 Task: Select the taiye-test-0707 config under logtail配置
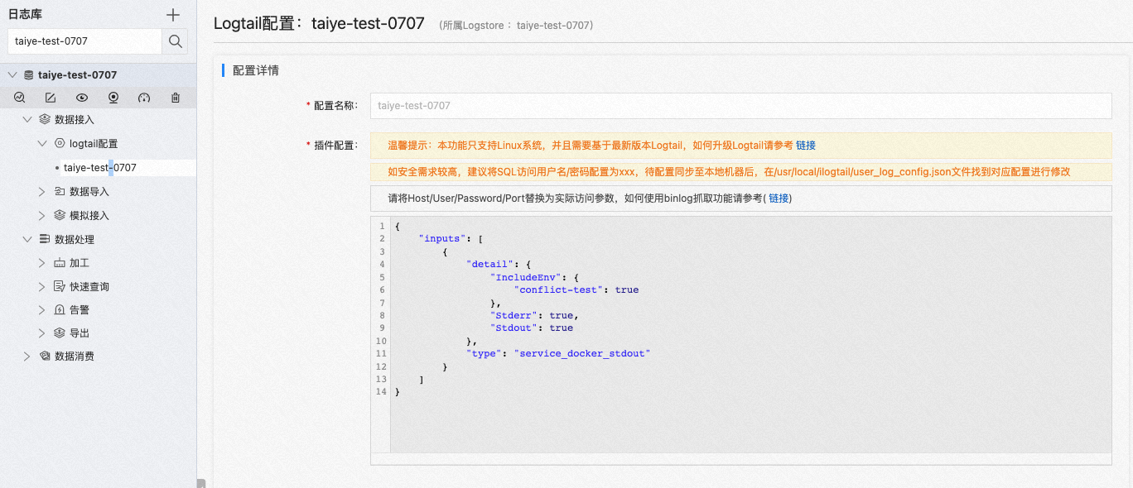point(98,167)
